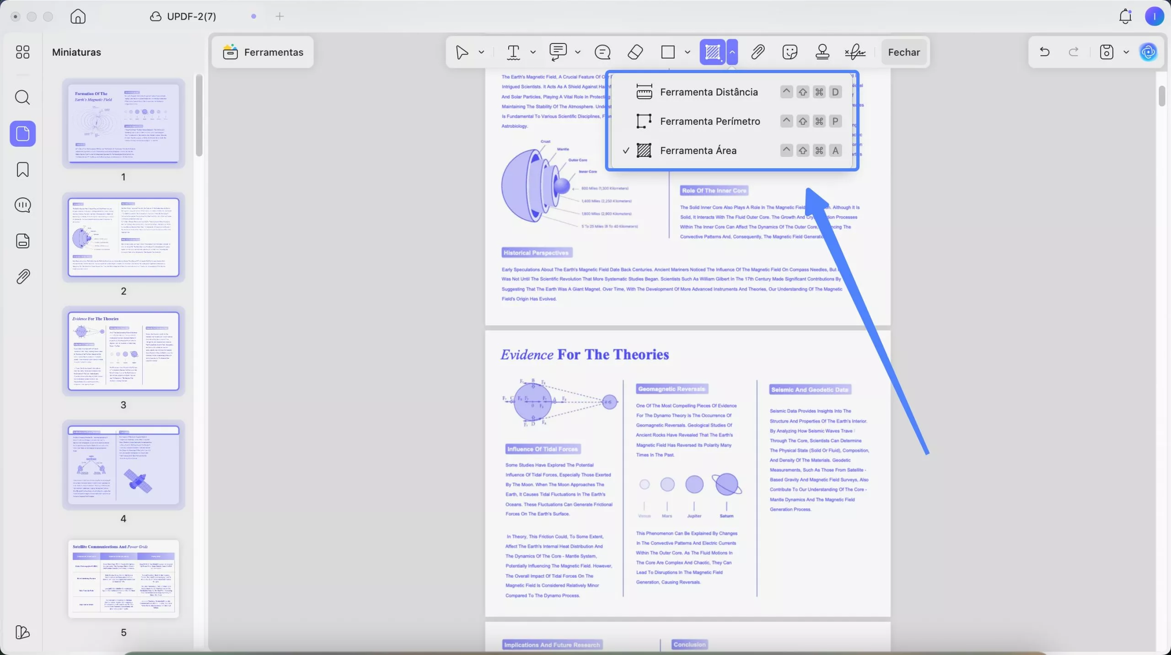Select the eraser tool in toolbar
Screen dimensions: 1171x655
click(635, 52)
